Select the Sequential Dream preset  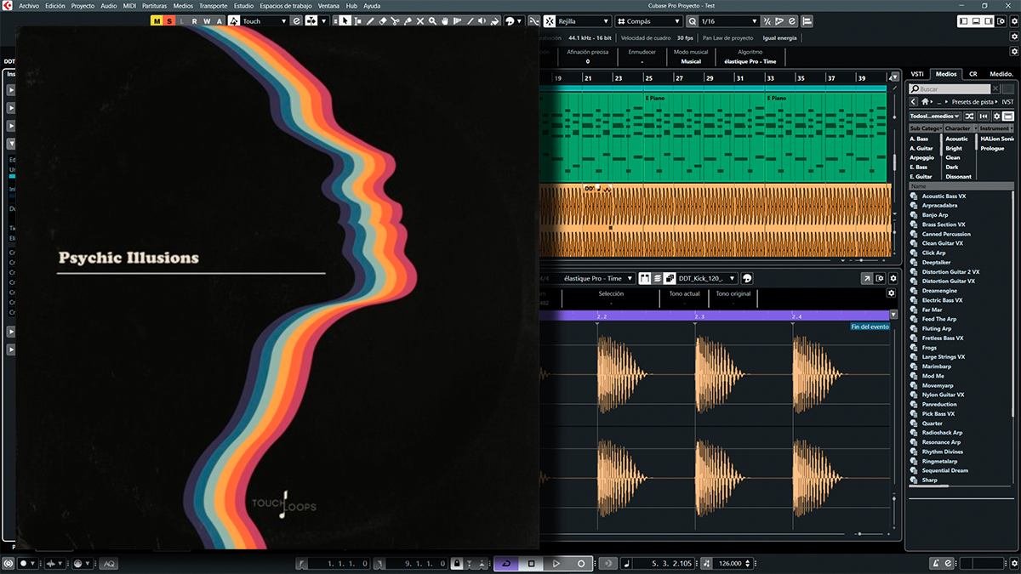click(x=944, y=470)
